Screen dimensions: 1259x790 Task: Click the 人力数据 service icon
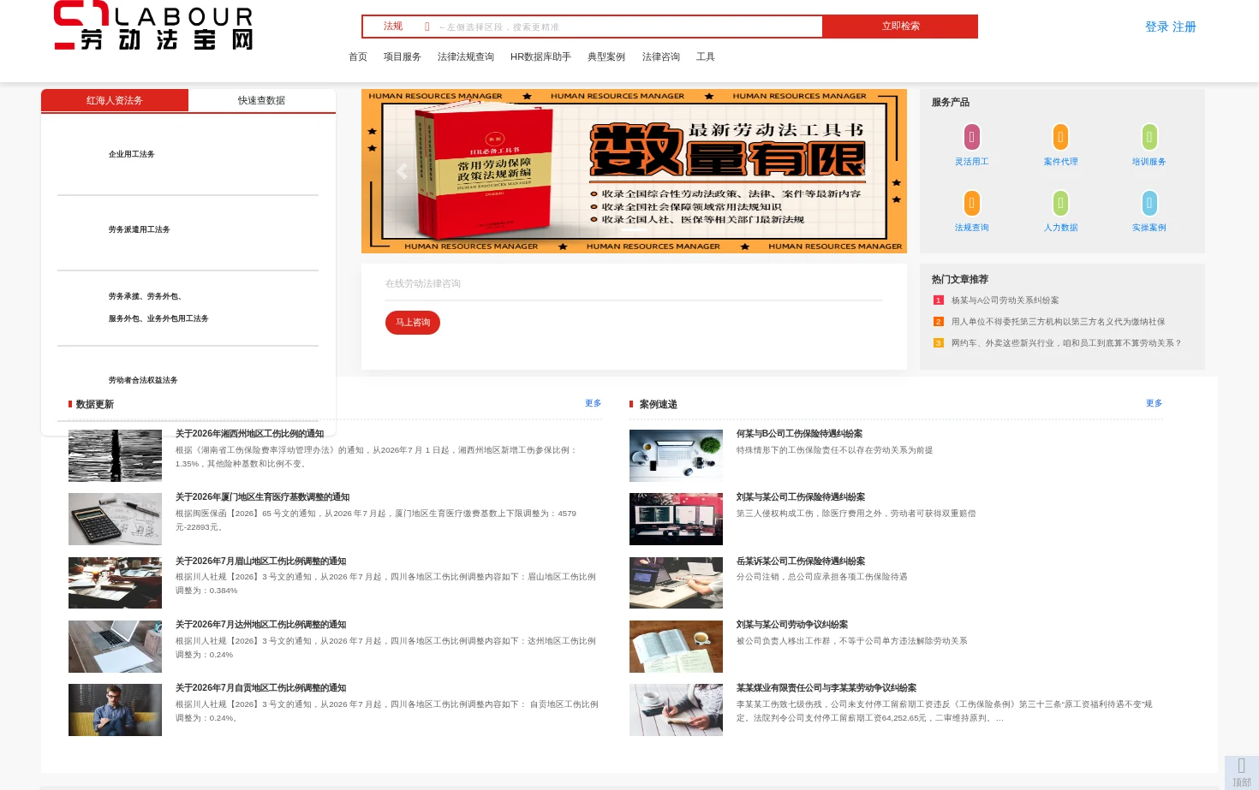point(1060,203)
